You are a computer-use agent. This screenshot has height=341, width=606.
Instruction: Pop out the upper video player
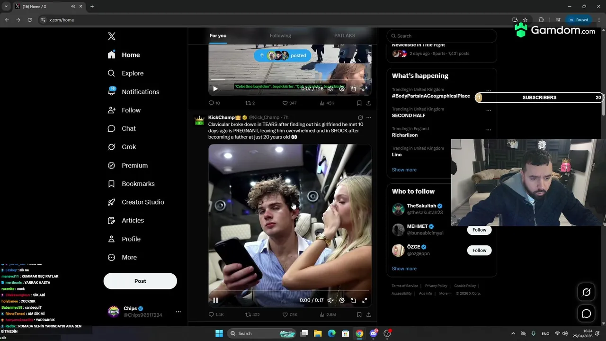(353, 89)
